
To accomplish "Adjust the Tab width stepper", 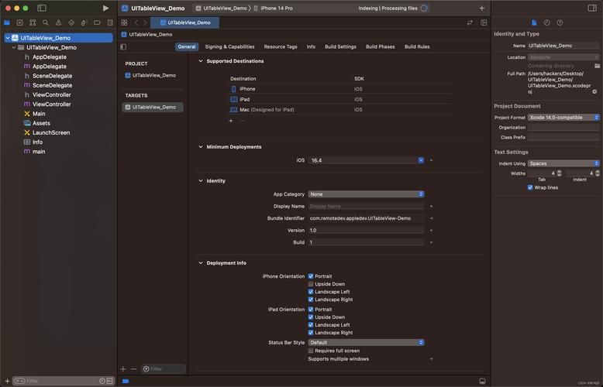I will (559, 173).
